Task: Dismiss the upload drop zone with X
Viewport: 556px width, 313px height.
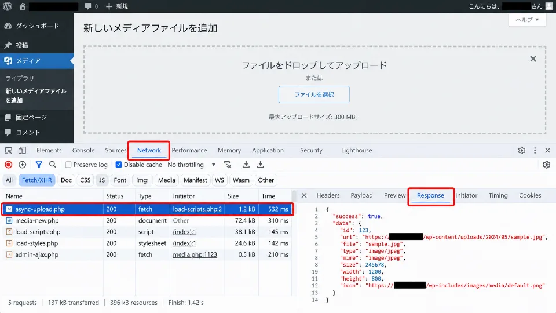Action: pyautogui.click(x=533, y=59)
